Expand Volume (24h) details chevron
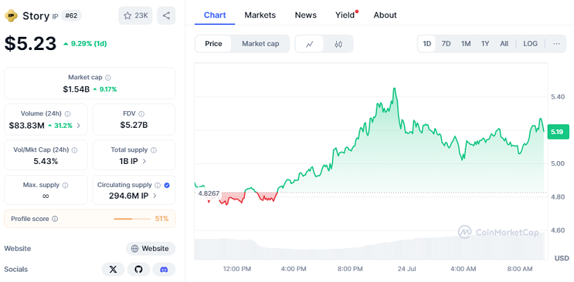Image resolution: width=574 pixels, height=282 pixels. tap(79, 126)
